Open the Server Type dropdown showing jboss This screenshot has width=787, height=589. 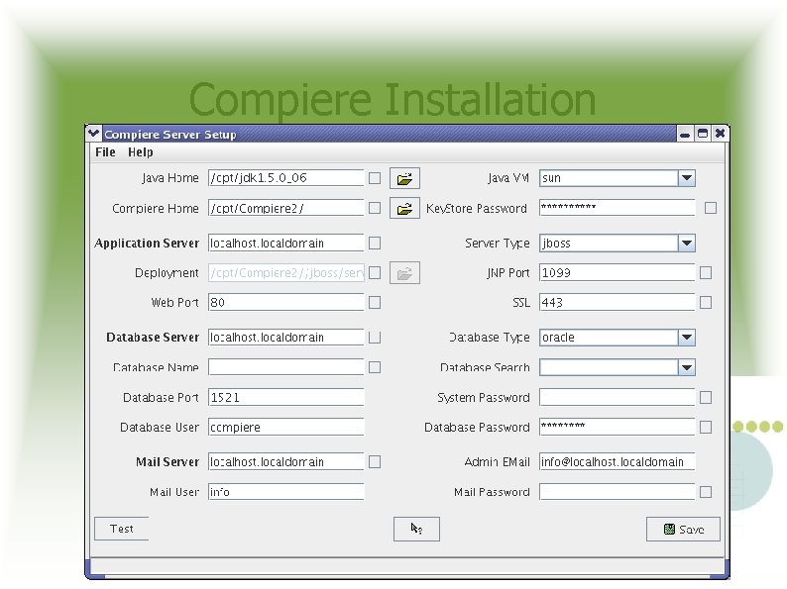[x=687, y=244]
